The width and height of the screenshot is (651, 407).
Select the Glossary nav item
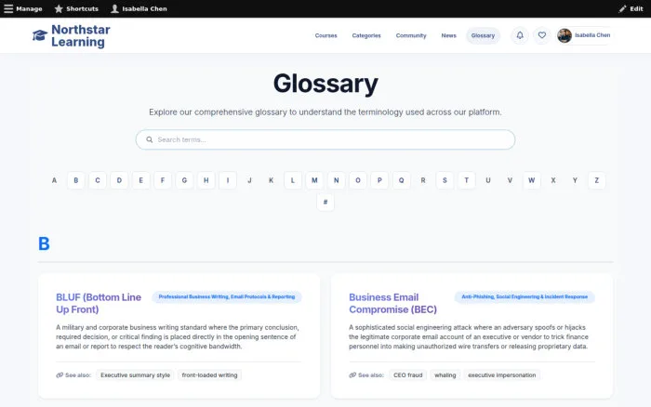coord(483,35)
